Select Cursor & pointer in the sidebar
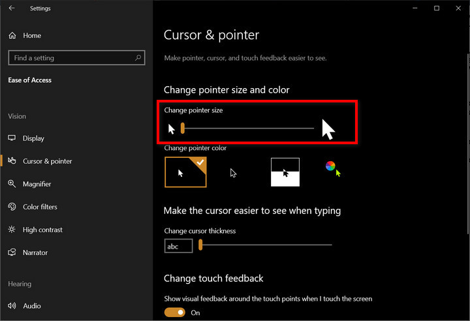Viewport: 470px width, 321px height. coord(47,161)
